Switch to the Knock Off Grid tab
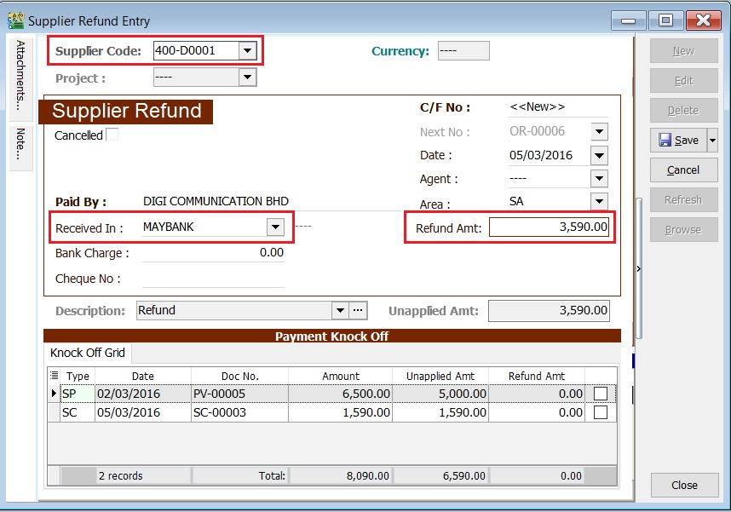The height and width of the screenshot is (512, 731). point(86,353)
